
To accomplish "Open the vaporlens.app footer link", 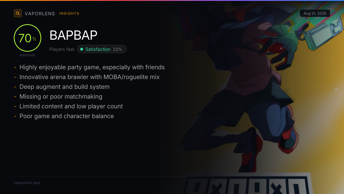I will [27, 183].
